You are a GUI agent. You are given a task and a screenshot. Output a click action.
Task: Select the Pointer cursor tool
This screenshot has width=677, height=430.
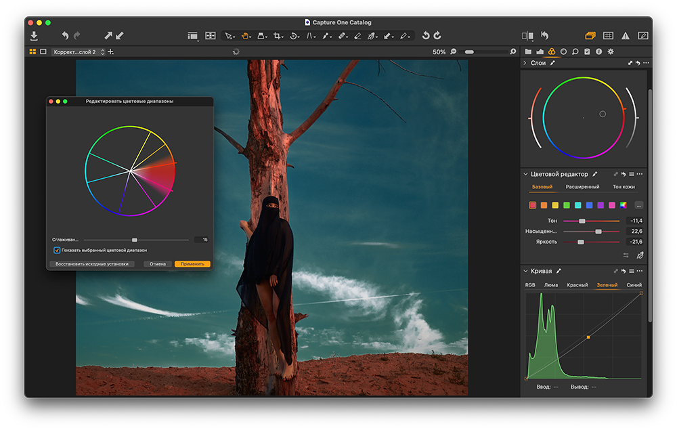point(229,36)
